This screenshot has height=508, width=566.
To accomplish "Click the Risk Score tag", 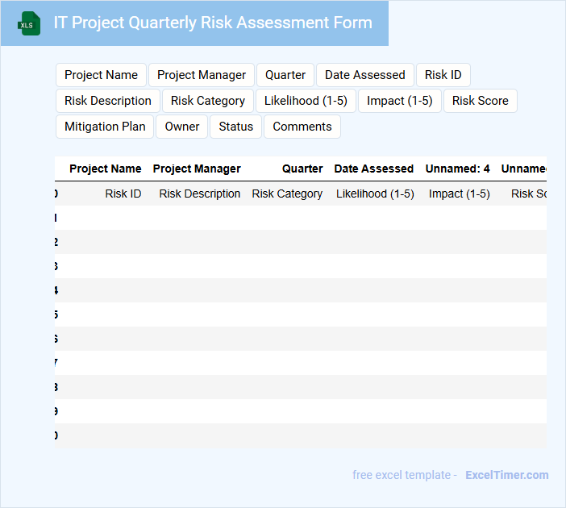I will [x=480, y=101].
